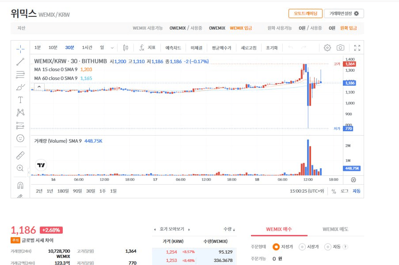
Task: Collapse the chart legend with caret button
Action: coord(39,87)
